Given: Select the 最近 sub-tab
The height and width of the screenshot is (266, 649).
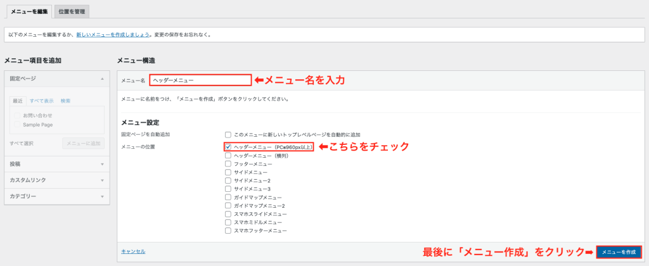Looking at the screenshot, I should 18,101.
